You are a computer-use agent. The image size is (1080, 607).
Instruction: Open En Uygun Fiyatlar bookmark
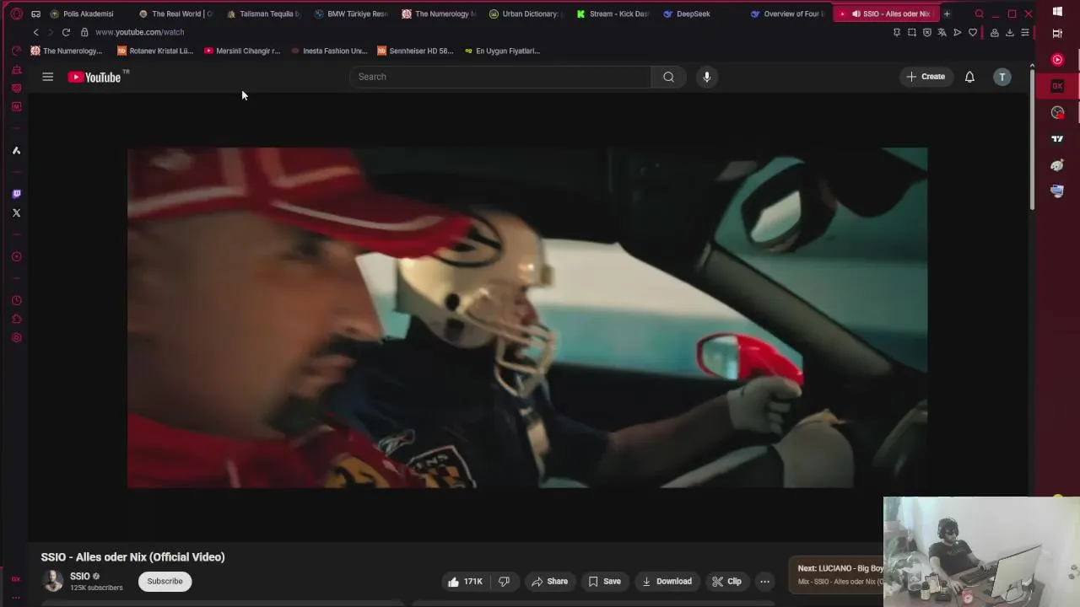click(502, 51)
